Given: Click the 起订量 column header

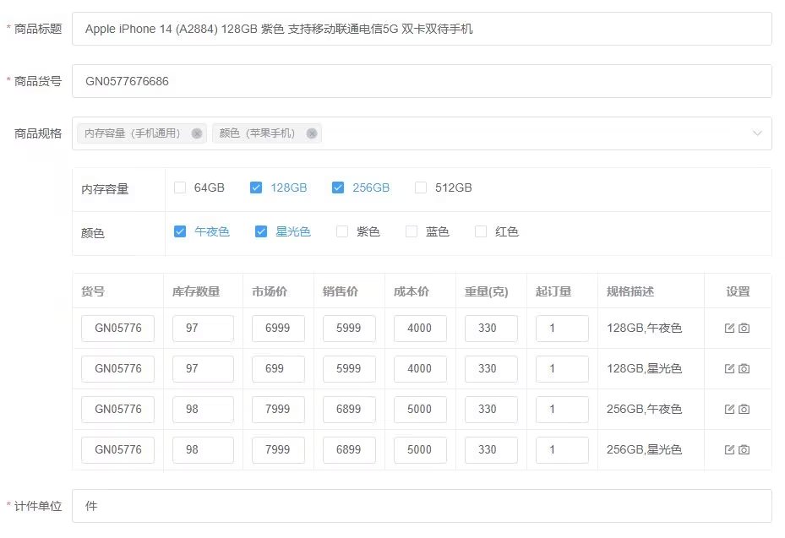Looking at the screenshot, I should click(553, 291).
